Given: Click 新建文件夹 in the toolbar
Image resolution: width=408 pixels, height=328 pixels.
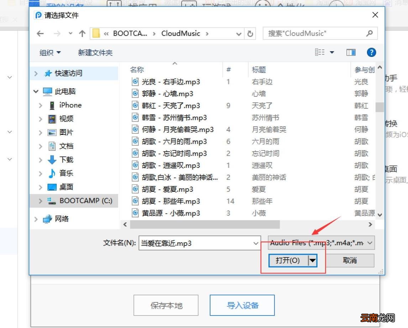Looking at the screenshot, I should [x=95, y=53].
